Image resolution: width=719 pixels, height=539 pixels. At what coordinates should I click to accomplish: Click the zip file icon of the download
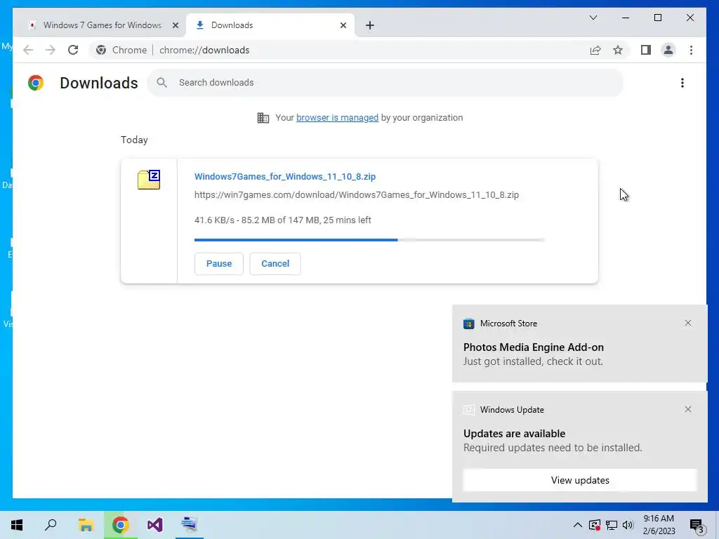click(149, 180)
